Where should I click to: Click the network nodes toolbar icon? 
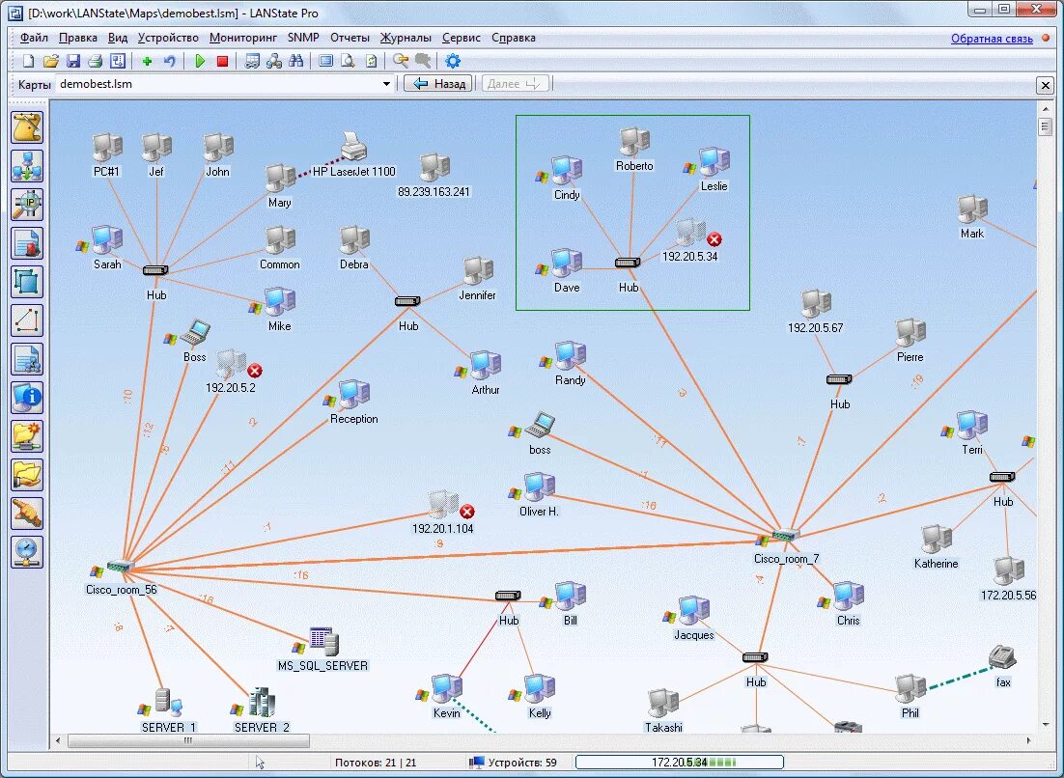pyautogui.click(x=274, y=61)
